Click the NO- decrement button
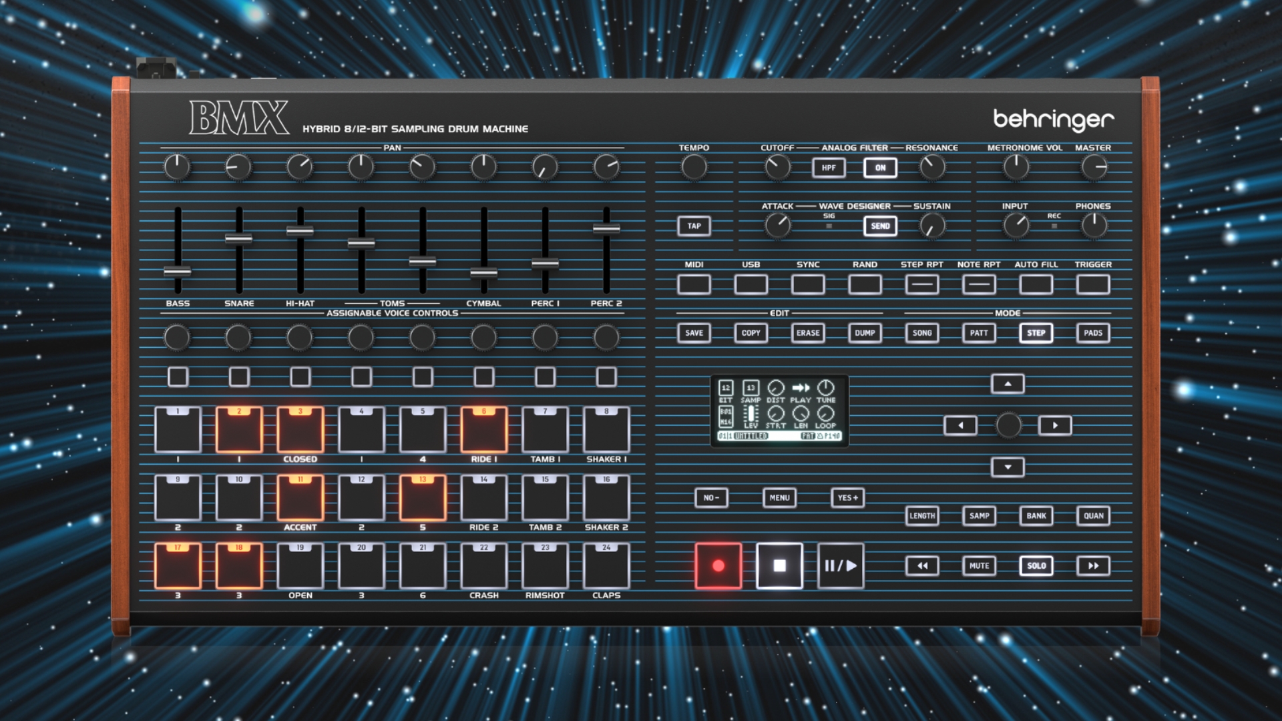 pyautogui.click(x=711, y=498)
